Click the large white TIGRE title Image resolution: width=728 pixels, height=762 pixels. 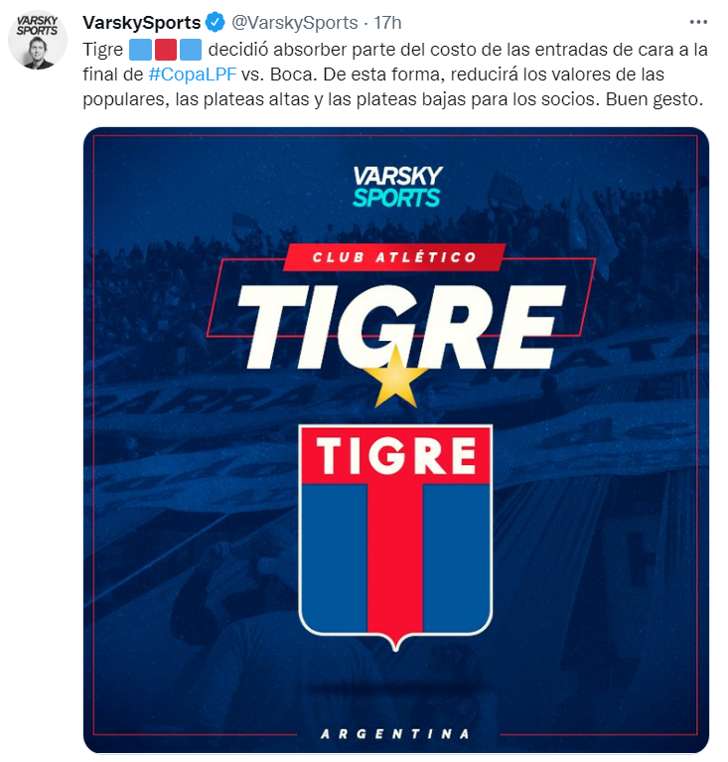[400, 326]
